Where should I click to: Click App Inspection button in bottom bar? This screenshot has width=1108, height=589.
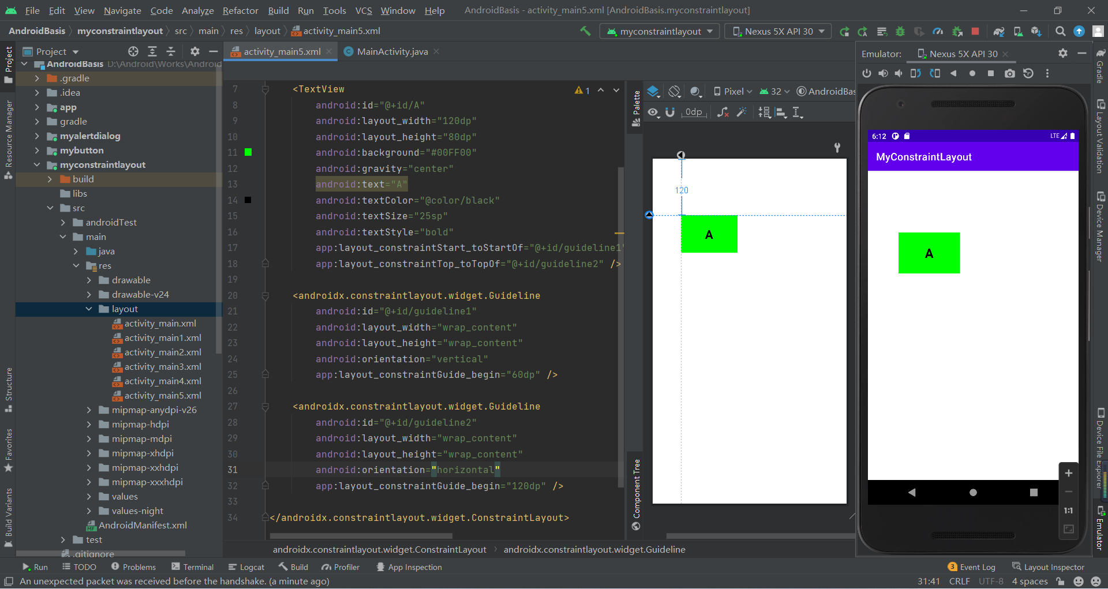tap(409, 567)
